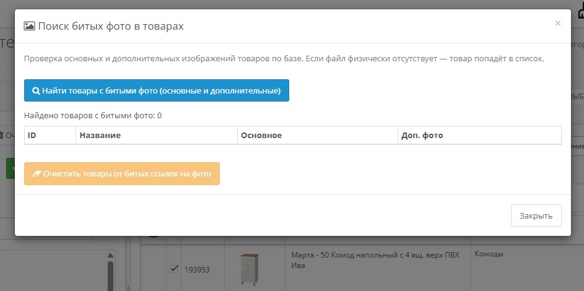This screenshot has width=584, height=291.
Task: Click the left panel scrollbar thumb
Action: tap(111, 276)
